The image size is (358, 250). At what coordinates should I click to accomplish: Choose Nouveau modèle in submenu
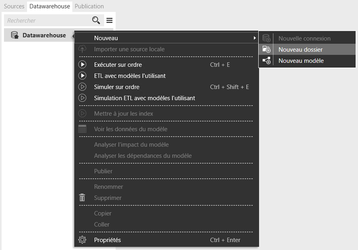click(x=301, y=61)
